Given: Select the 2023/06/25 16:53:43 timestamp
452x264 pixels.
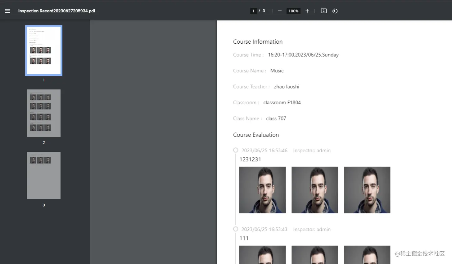Looking at the screenshot, I should point(264,229).
